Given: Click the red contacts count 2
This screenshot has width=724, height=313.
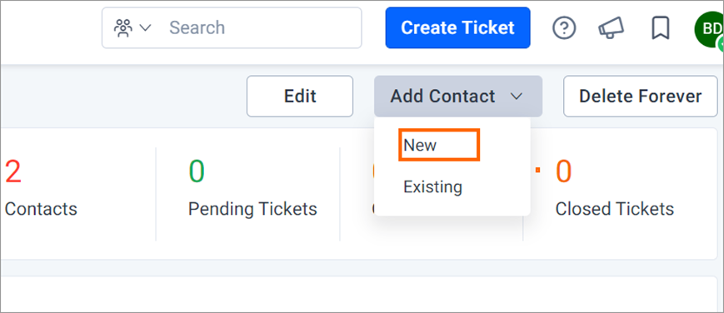Looking at the screenshot, I should pyautogui.click(x=13, y=171).
